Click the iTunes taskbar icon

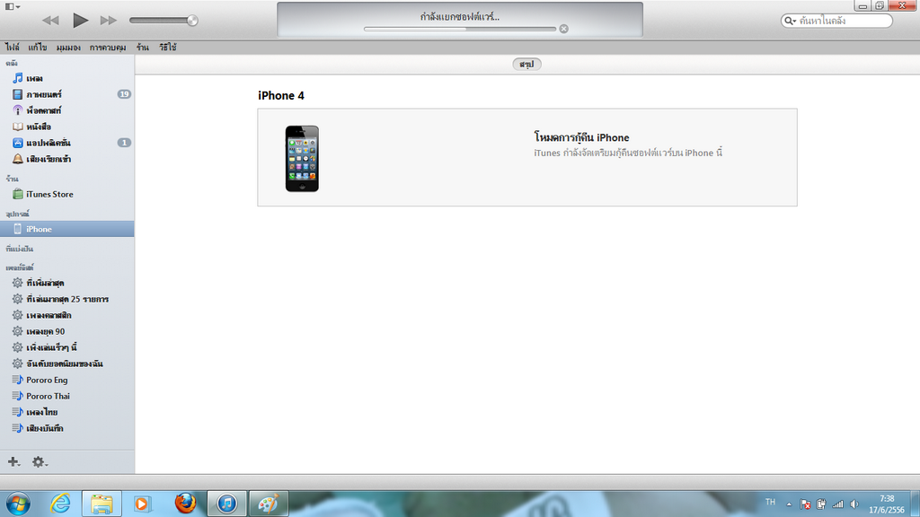[x=226, y=504]
